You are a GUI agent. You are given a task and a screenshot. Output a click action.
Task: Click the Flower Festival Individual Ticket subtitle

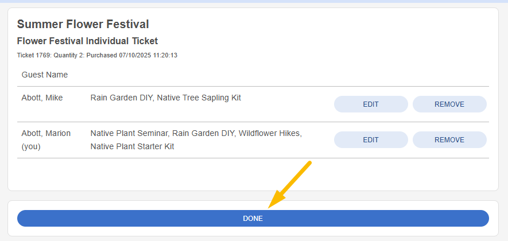[87, 41]
